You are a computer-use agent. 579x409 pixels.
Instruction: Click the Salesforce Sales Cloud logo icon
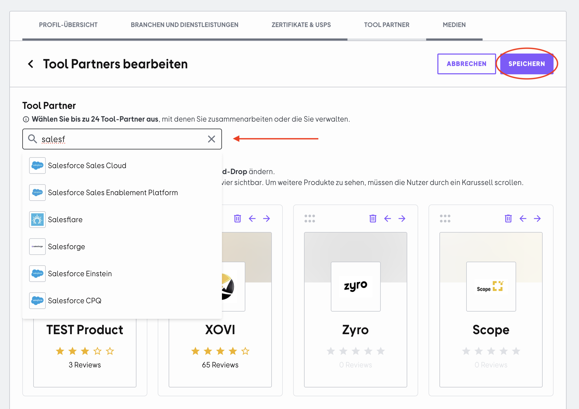[x=37, y=166]
